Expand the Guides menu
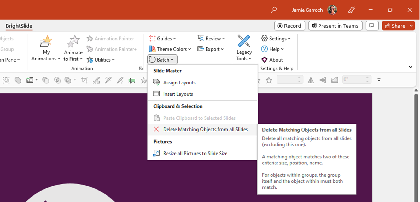420x202 pixels. pyautogui.click(x=162, y=39)
